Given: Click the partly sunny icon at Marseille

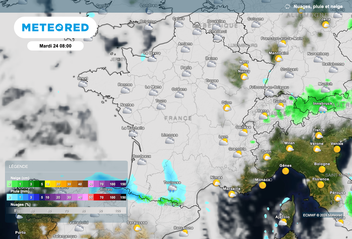Looking at the screenshot, I should 232,194.
